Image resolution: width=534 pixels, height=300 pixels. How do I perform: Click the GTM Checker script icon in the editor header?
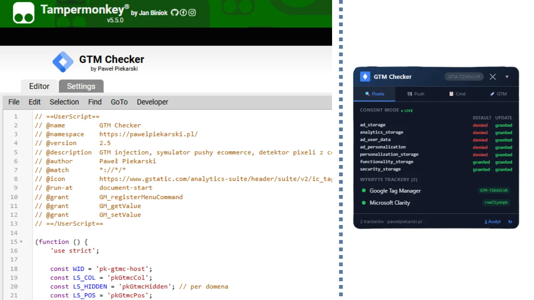click(63, 62)
